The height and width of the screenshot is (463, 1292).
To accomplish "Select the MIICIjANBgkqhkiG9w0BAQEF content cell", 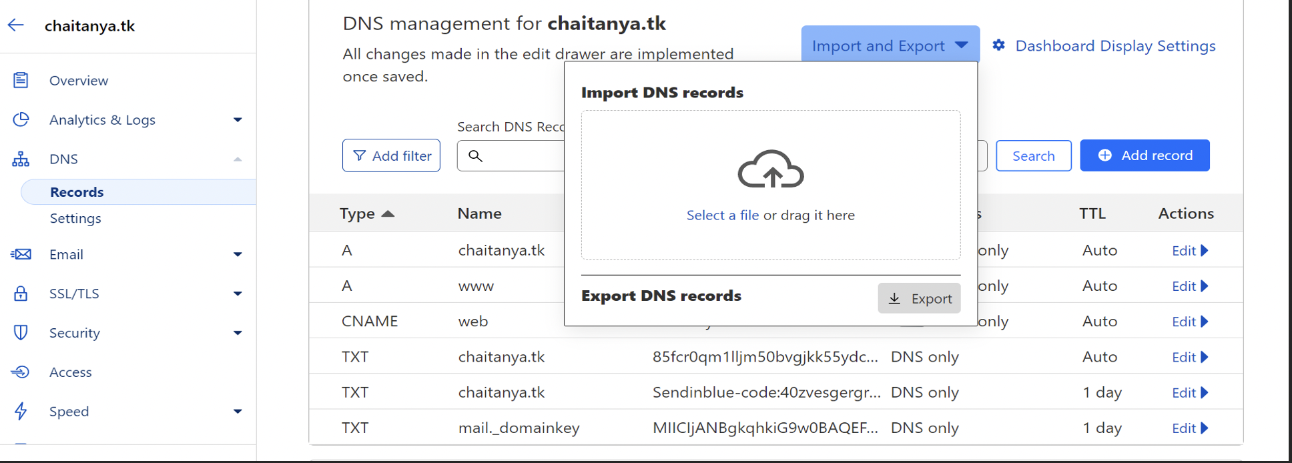I will point(765,428).
